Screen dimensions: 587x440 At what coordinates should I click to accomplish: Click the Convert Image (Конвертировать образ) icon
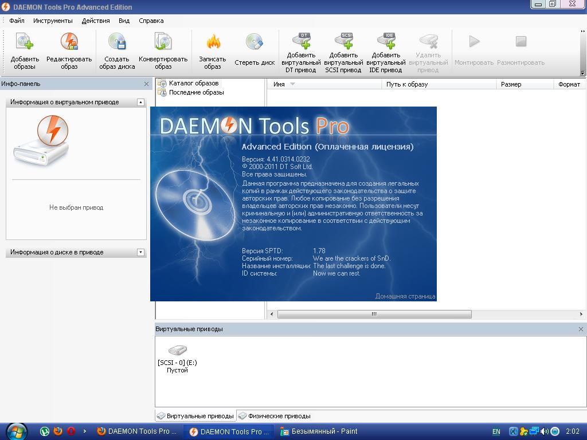click(163, 43)
